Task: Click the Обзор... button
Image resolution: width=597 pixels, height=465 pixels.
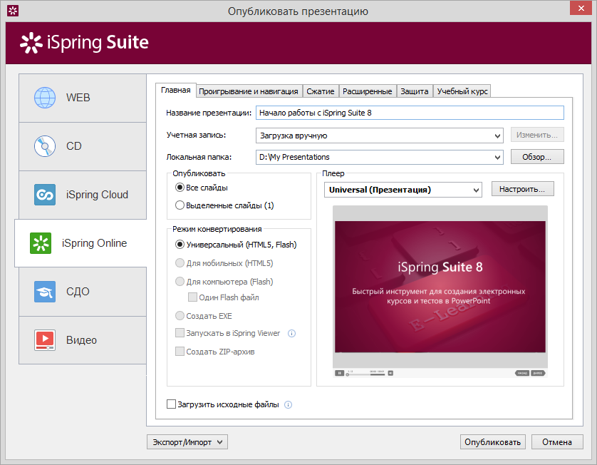Action: (537, 157)
